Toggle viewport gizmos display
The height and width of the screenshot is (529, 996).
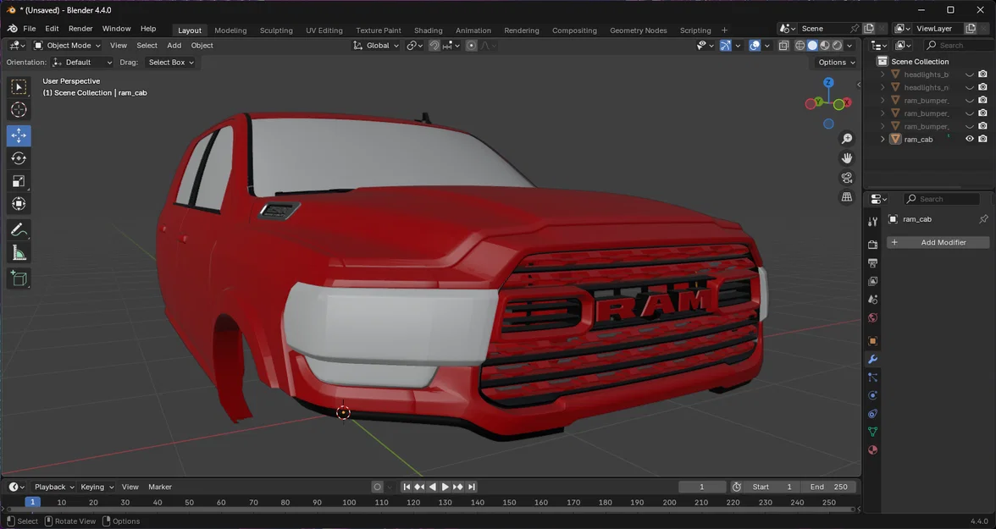point(725,46)
